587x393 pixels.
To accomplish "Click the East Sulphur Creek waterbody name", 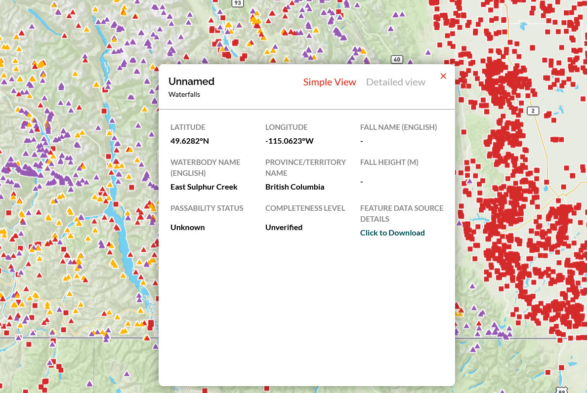I will point(204,187).
